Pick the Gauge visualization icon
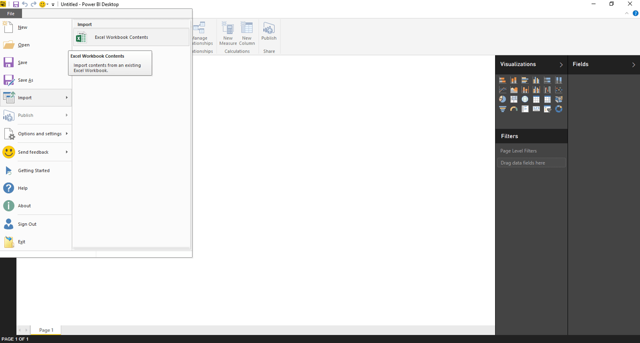This screenshot has height=343, width=640. point(514,109)
